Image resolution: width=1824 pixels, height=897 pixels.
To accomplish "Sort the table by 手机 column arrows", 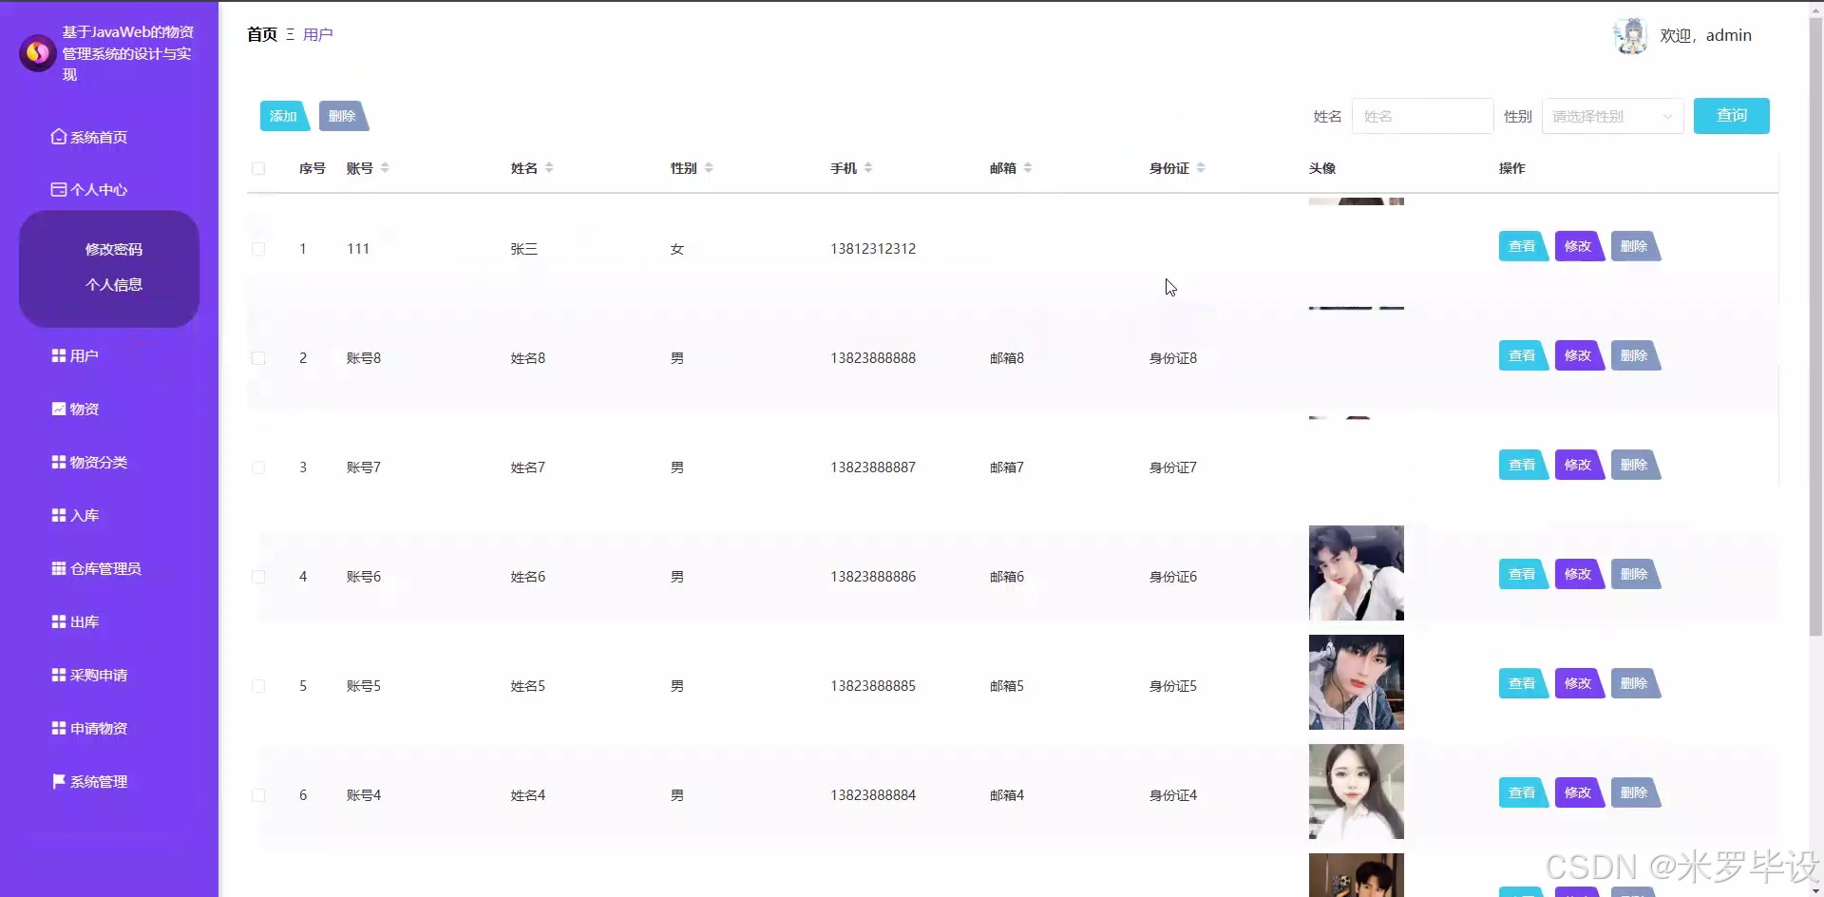I will 868,168.
